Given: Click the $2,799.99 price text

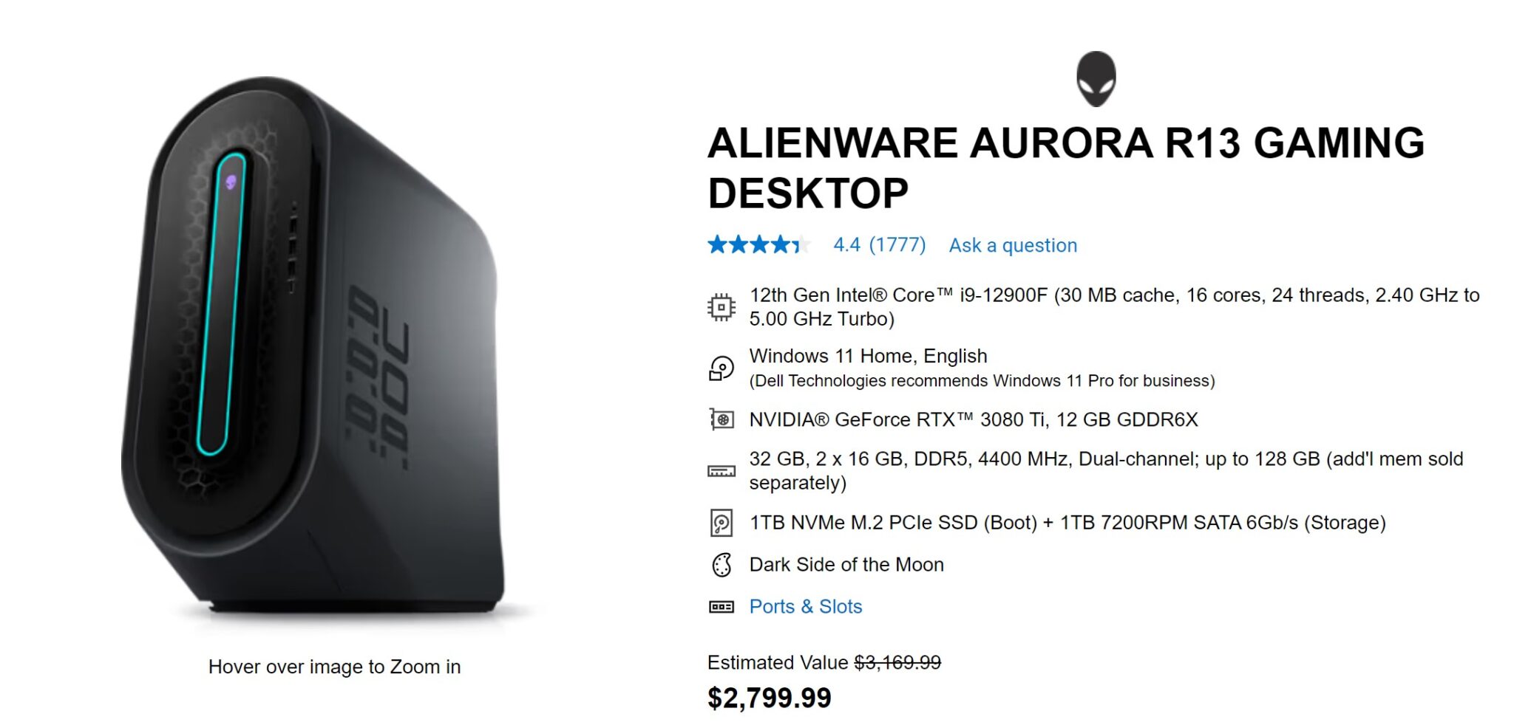Looking at the screenshot, I should tap(769, 695).
